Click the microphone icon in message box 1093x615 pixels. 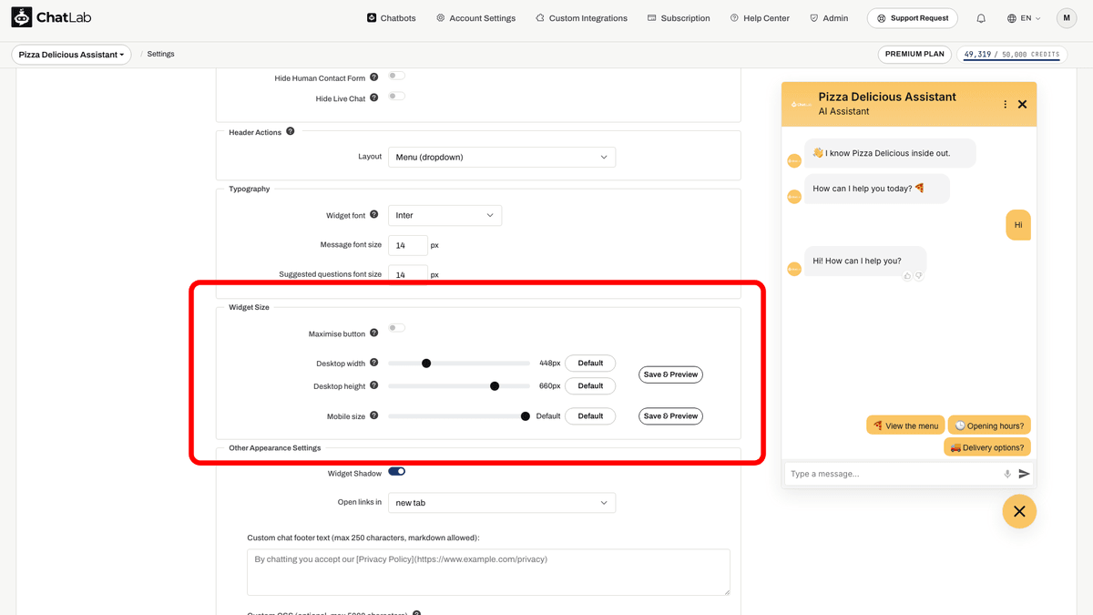click(1007, 474)
